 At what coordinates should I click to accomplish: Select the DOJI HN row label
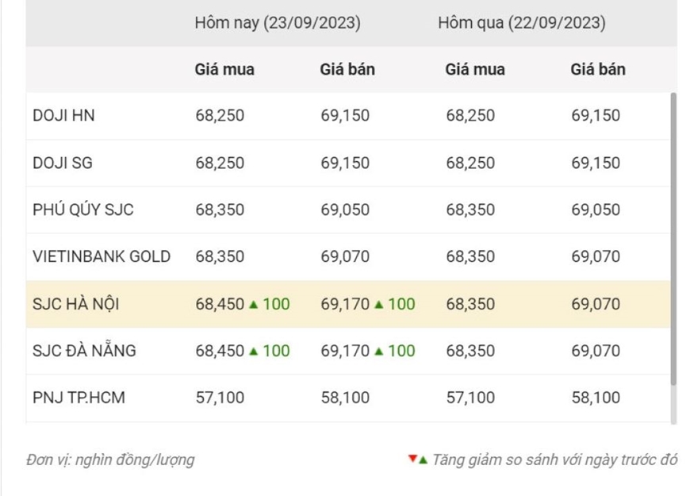tap(63, 116)
